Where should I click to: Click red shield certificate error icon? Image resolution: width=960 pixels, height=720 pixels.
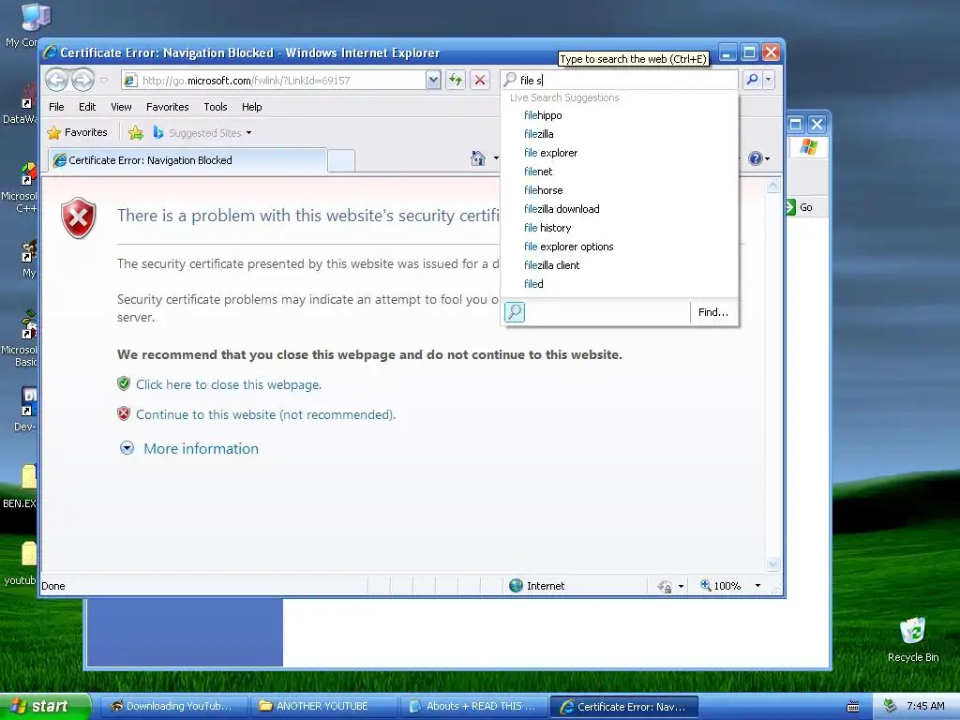pyautogui.click(x=79, y=217)
